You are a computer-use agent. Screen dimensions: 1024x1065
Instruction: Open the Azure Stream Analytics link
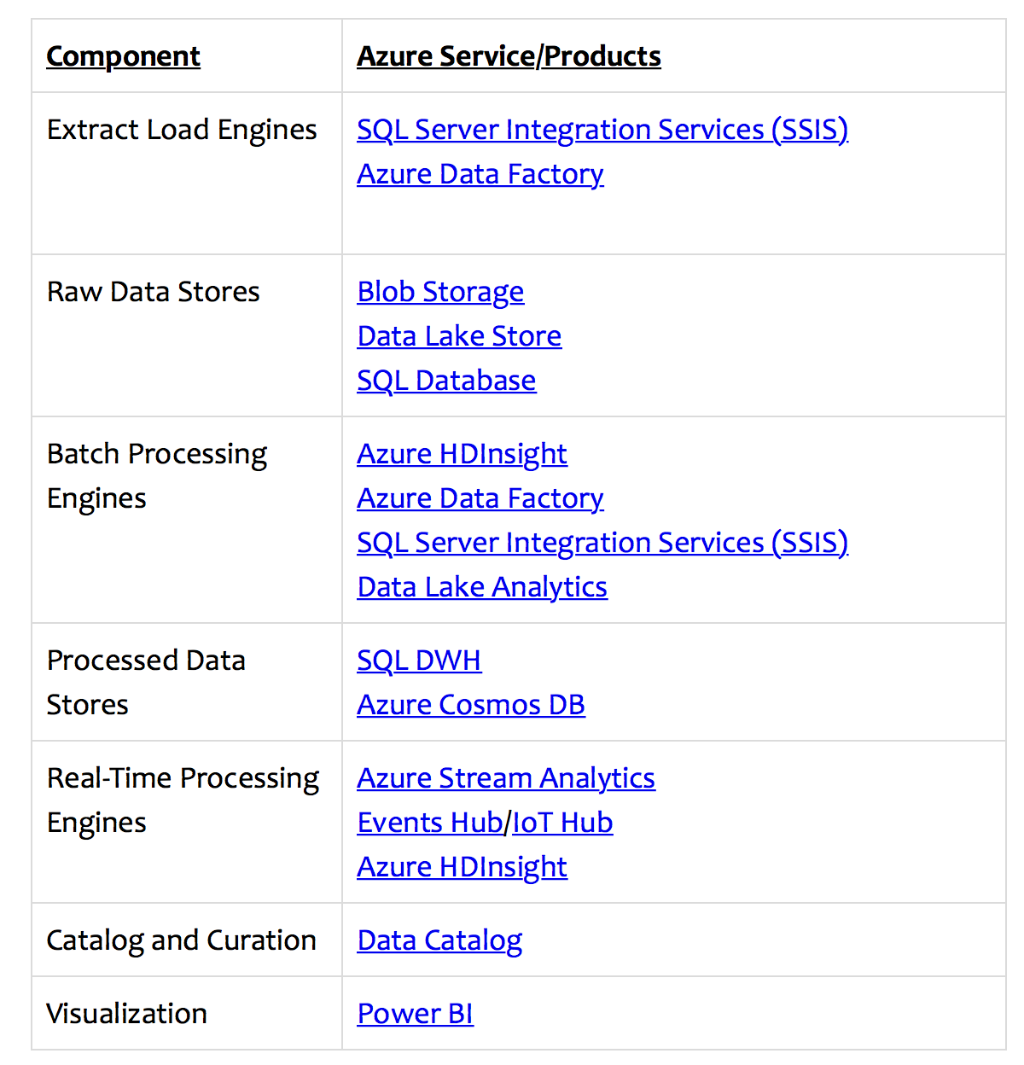click(506, 777)
